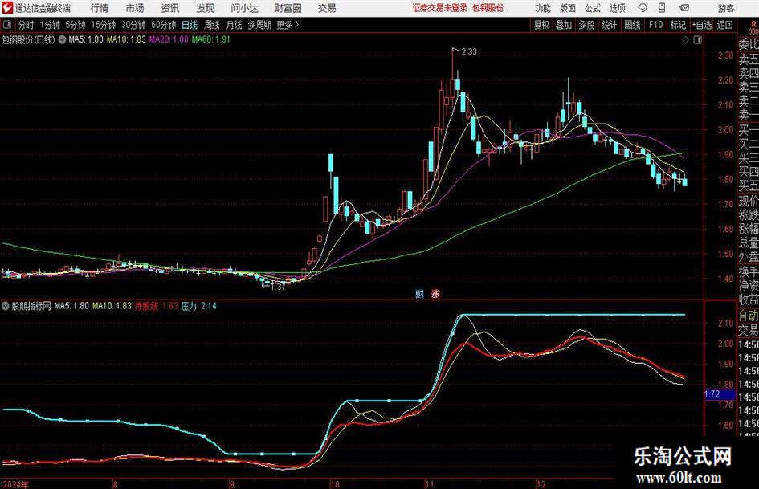Click the red 涨 marker below chart

(435, 293)
